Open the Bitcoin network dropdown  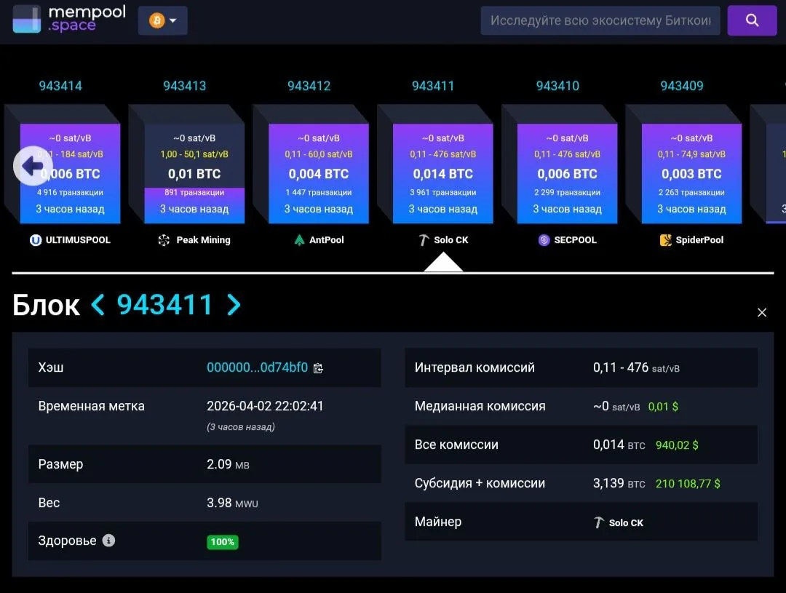pos(162,20)
